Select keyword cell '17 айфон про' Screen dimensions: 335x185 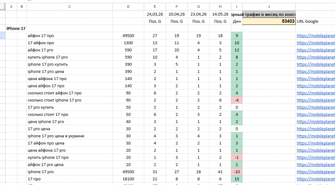tap(70, 43)
